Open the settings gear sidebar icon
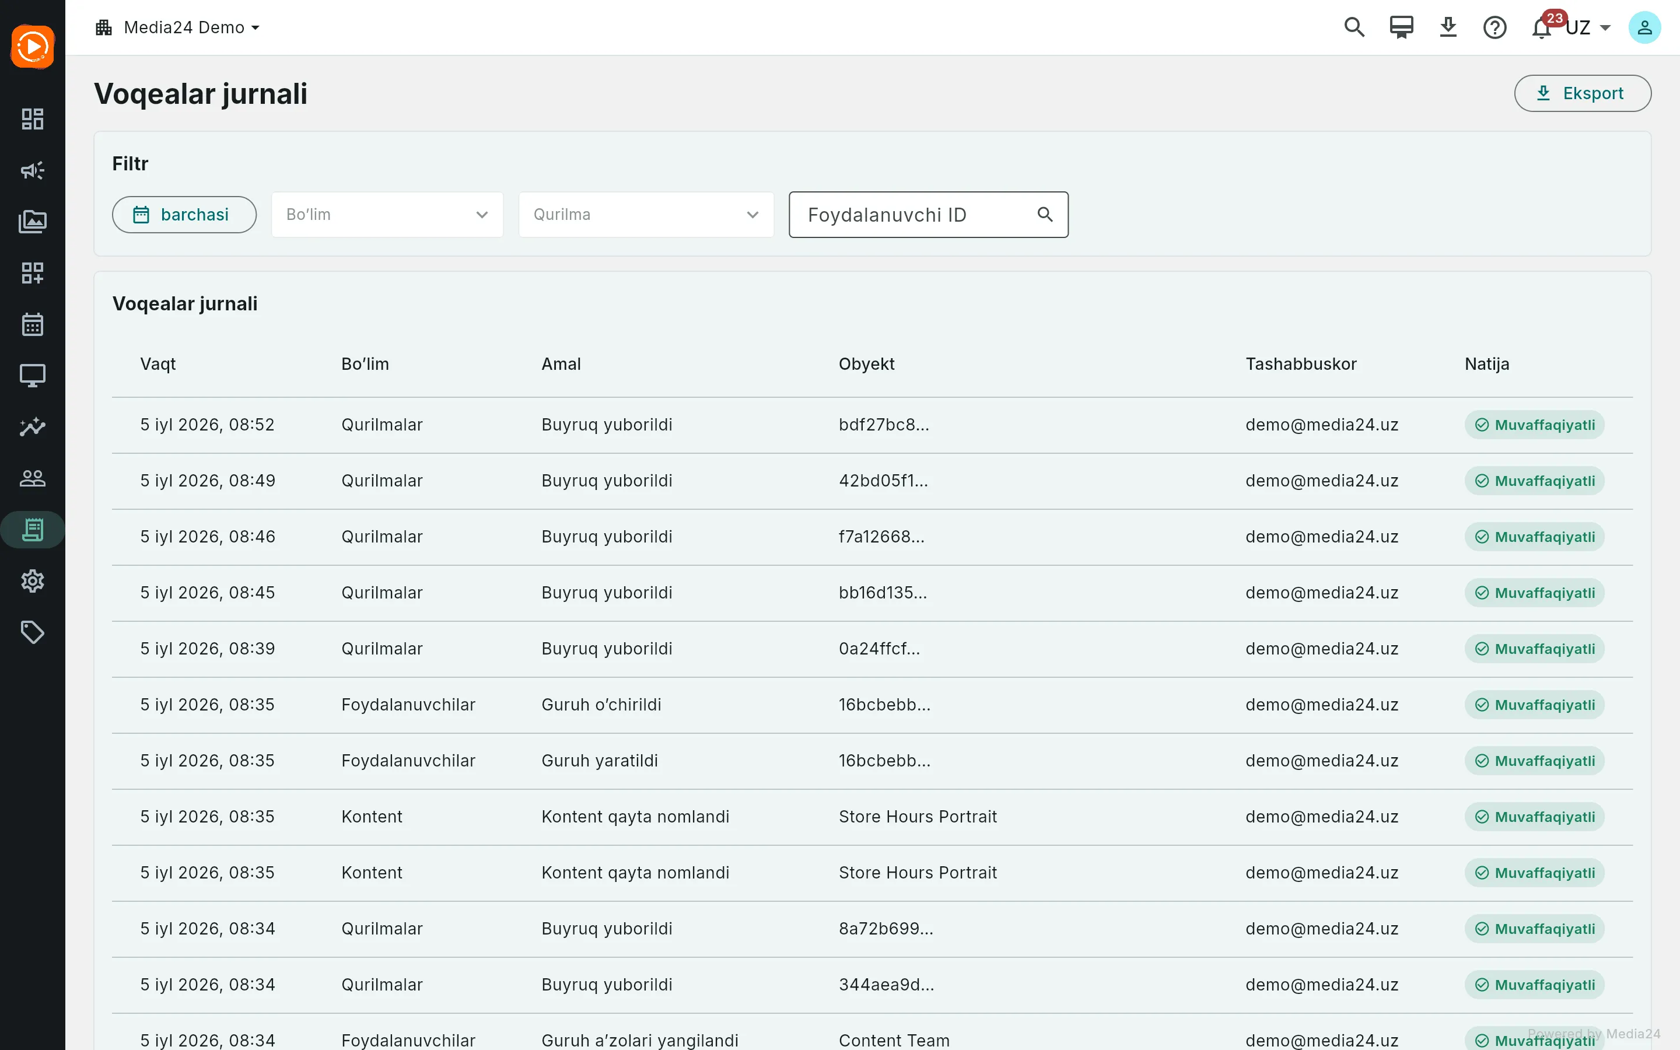The image size is (1680, 1050). tap(33, 580)
